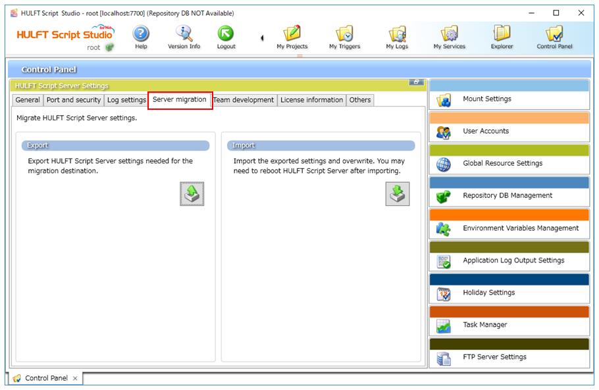This screenshot has height=390, width=599.
Task: Open Version Info from the toolbar
Action: [x=184, y=37]
